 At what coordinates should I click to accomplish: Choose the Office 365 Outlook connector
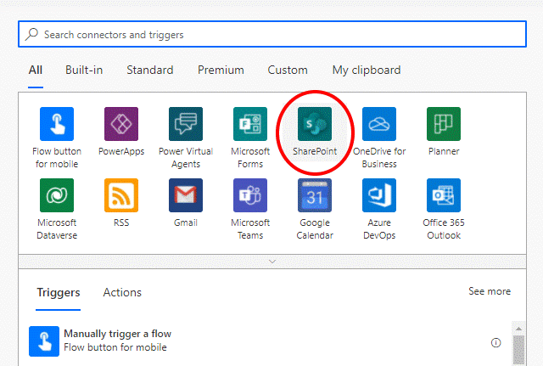click(x=444, y=195)
